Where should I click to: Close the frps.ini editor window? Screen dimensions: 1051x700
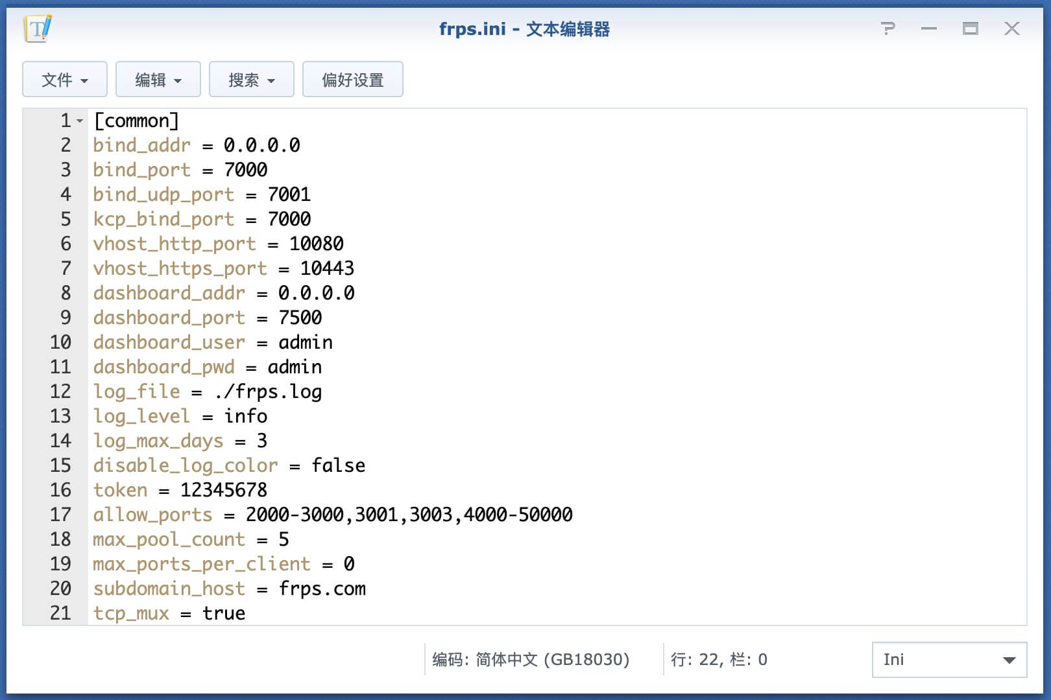point(1012,29)
